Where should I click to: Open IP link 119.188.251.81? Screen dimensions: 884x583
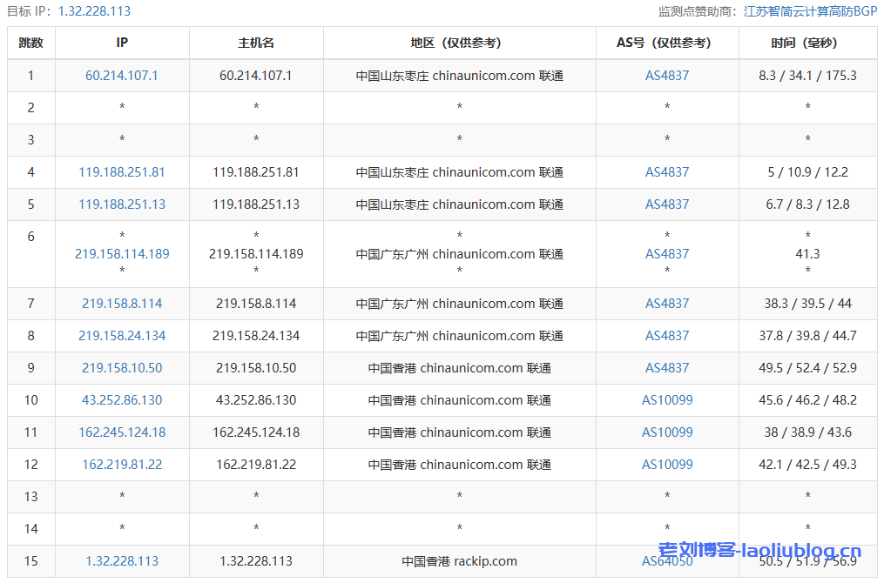[x=122, y=172]
